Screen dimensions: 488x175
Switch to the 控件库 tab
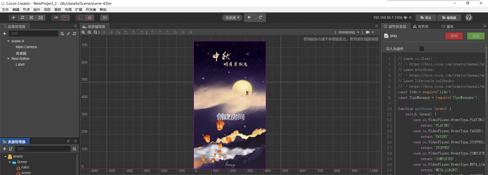click(x=421, y=26)
